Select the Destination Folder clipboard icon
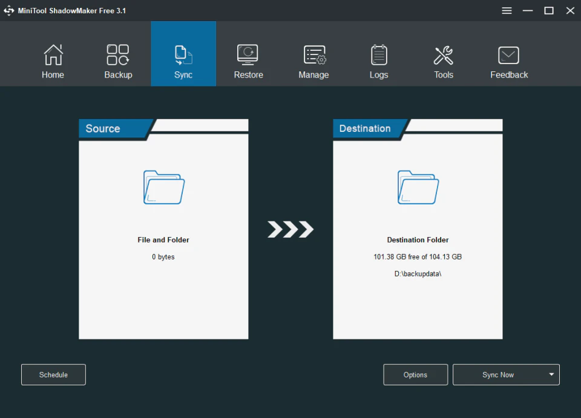The width and height of the screenshot is (581, 418). click(x=418, y=188)
